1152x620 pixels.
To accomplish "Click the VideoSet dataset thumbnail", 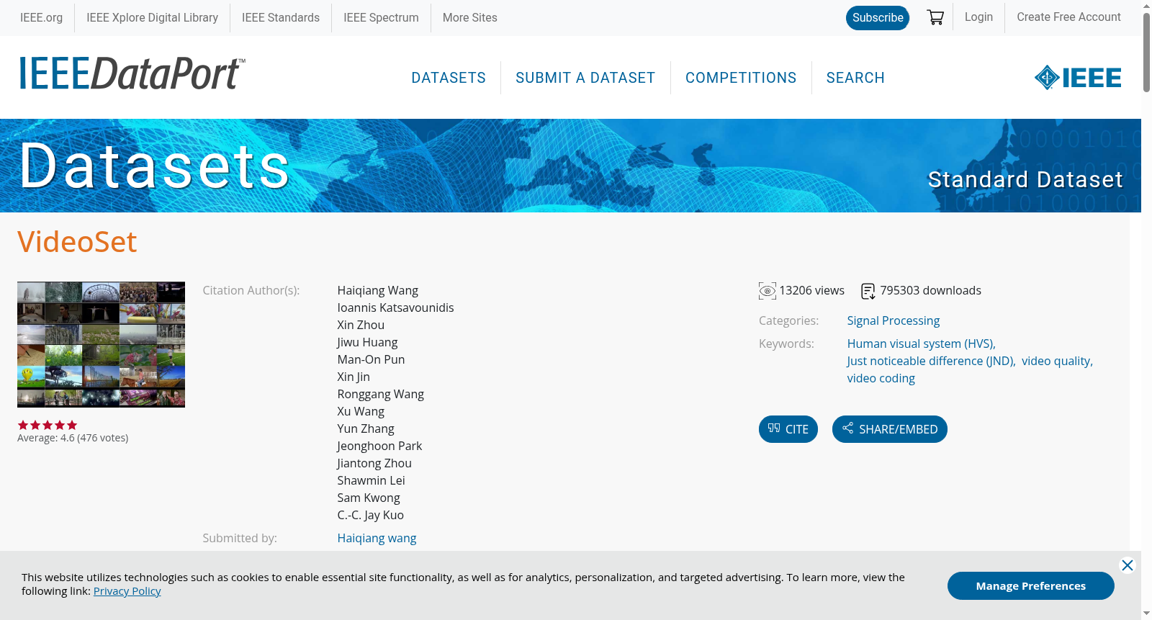I will click(101, 344).
